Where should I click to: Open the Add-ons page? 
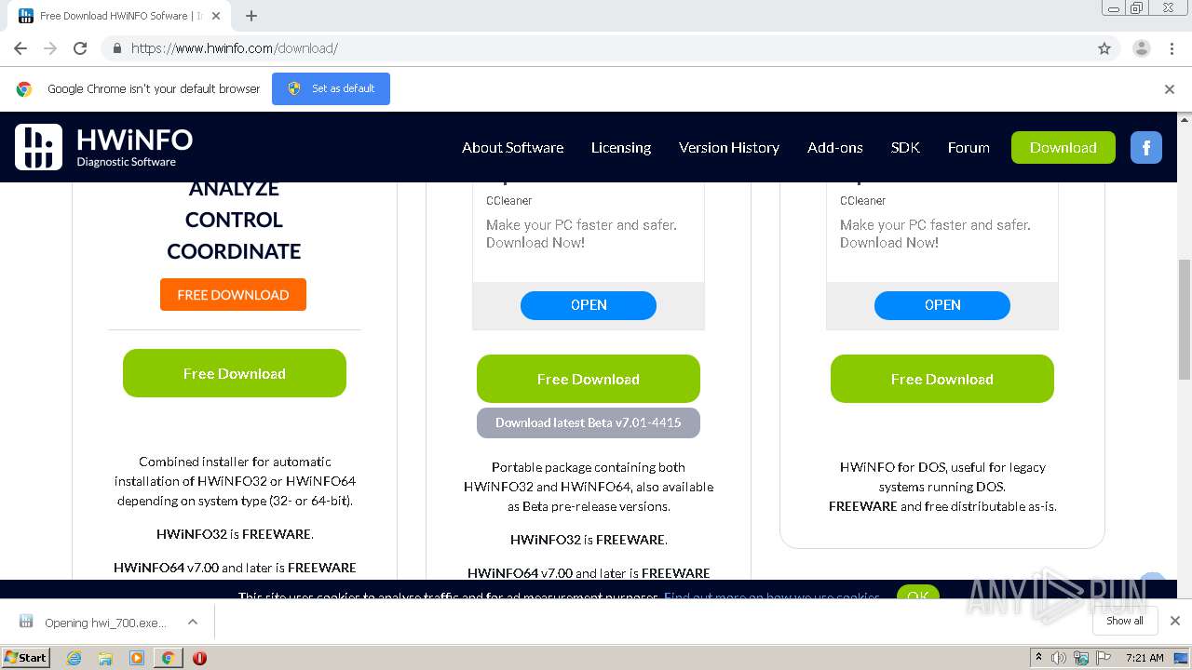(x=835, y=147)
